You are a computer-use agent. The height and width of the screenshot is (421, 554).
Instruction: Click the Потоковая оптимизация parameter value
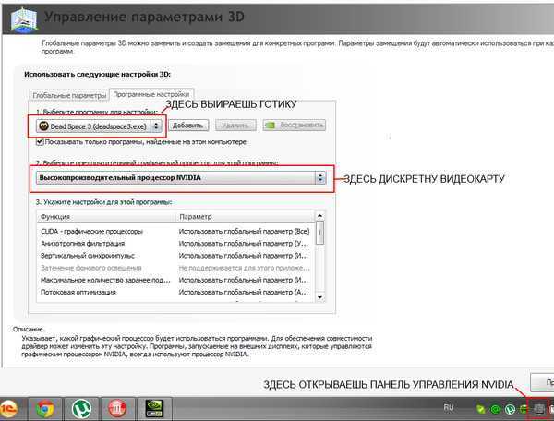244,292
